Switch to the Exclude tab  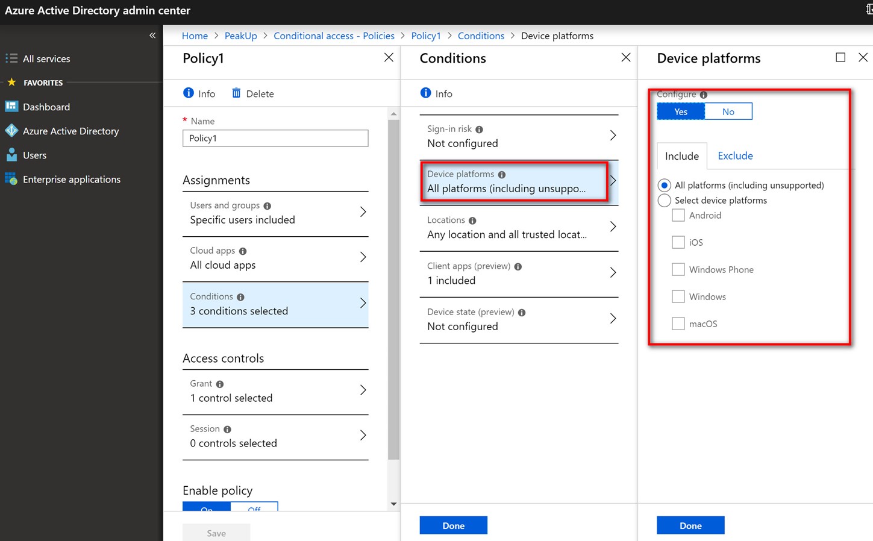(x=735, y=155)
